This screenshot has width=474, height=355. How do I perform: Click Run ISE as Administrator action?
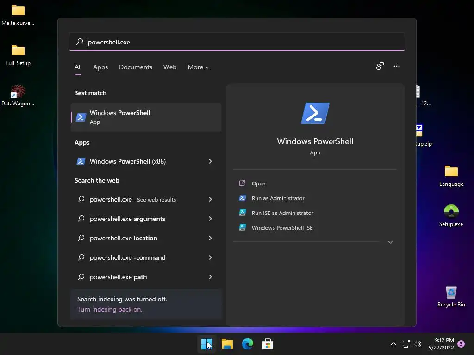pyautogui.click(x=282, y=213)
